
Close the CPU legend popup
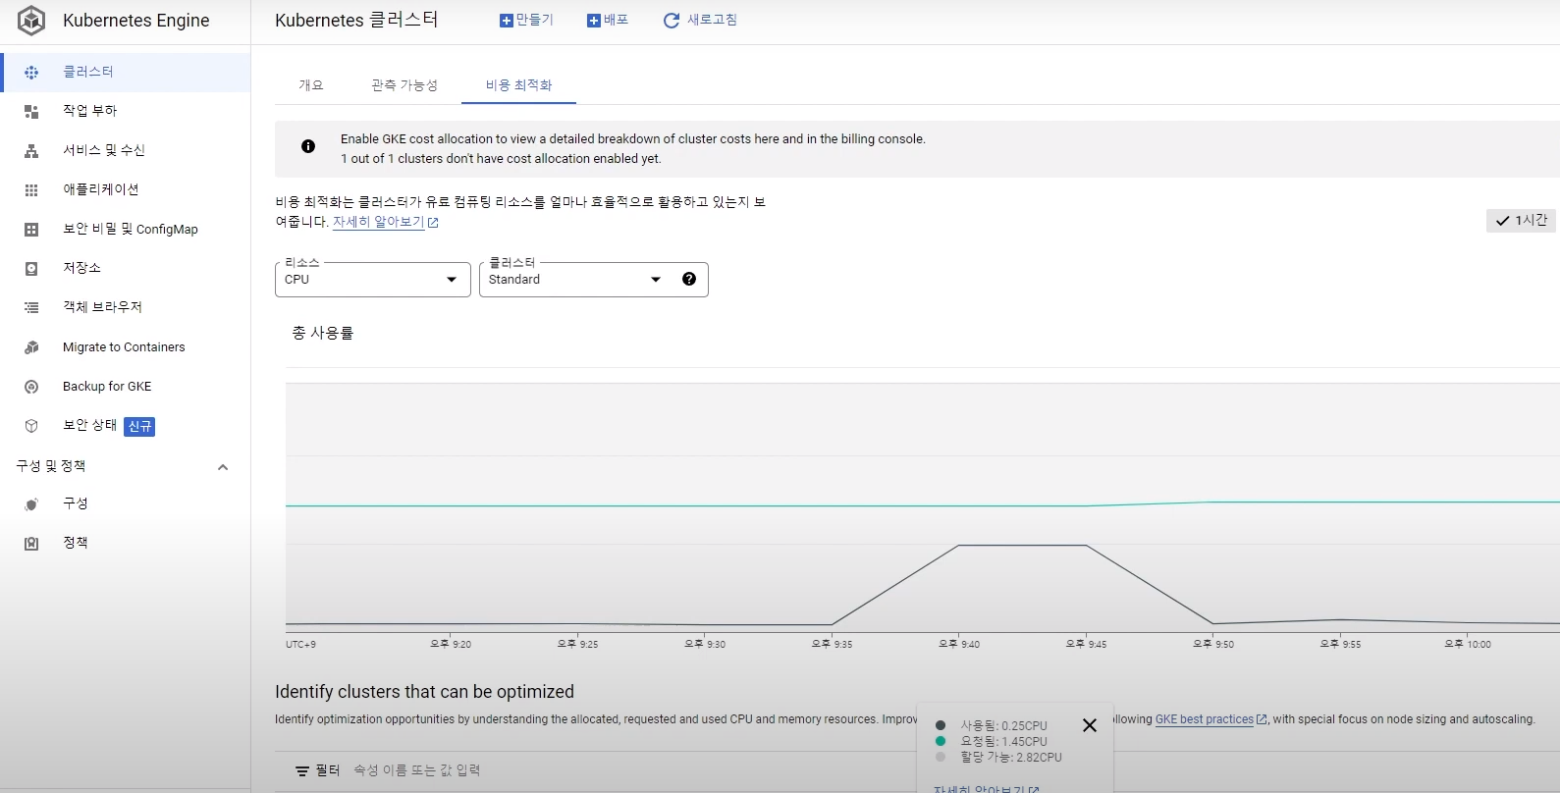[x=1090, y=725]
